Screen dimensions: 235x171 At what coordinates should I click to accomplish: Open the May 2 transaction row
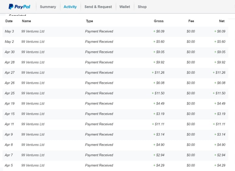point(116,42)
